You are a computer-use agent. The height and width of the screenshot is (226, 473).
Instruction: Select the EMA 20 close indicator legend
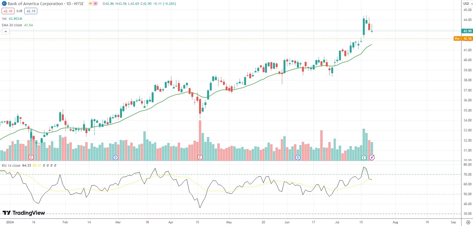(x=17, y=25)
